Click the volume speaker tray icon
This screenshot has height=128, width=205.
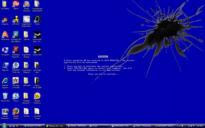194,126
